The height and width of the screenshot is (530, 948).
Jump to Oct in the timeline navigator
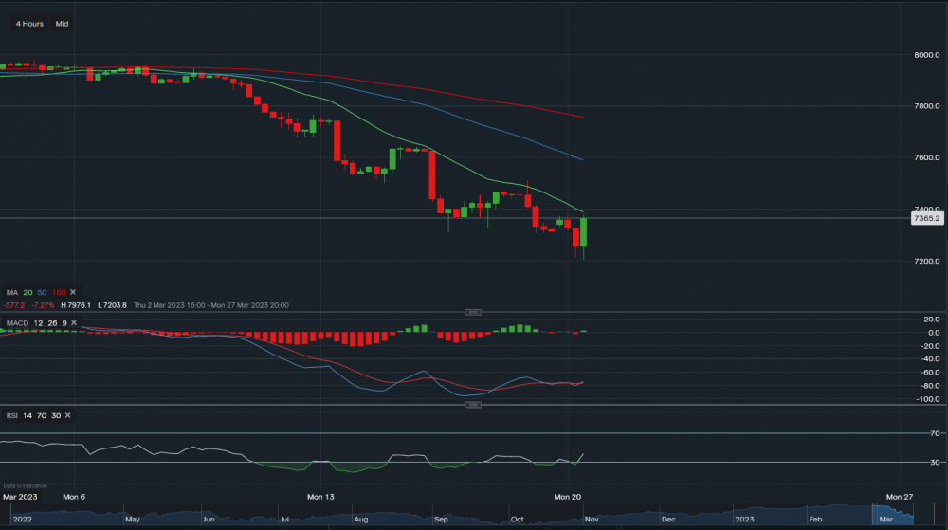coord(517,520)
